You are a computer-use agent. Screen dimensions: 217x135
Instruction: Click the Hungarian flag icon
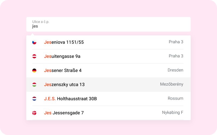(34, 85)
